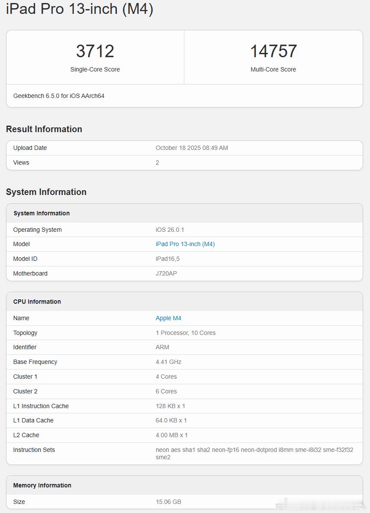Click the topology value 1 Processor, 10 Cores
This screenshot has height=513, width=370.
(x=186, y=333)
